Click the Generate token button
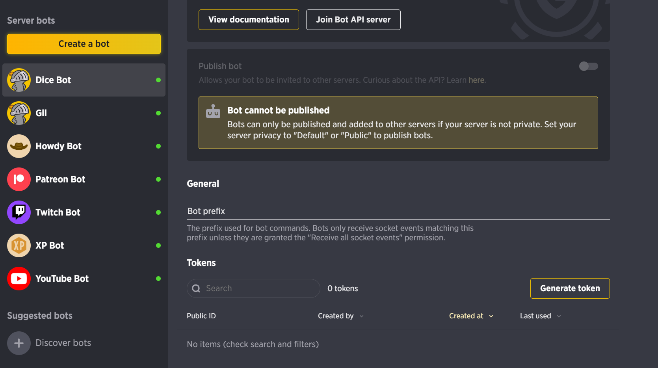Image resolution: width=658 pixels, height=368 pixels. (570, 288)
